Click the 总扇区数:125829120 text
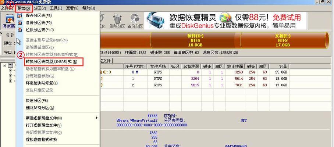Screen dimensions: 334x147 coord(220,53)
